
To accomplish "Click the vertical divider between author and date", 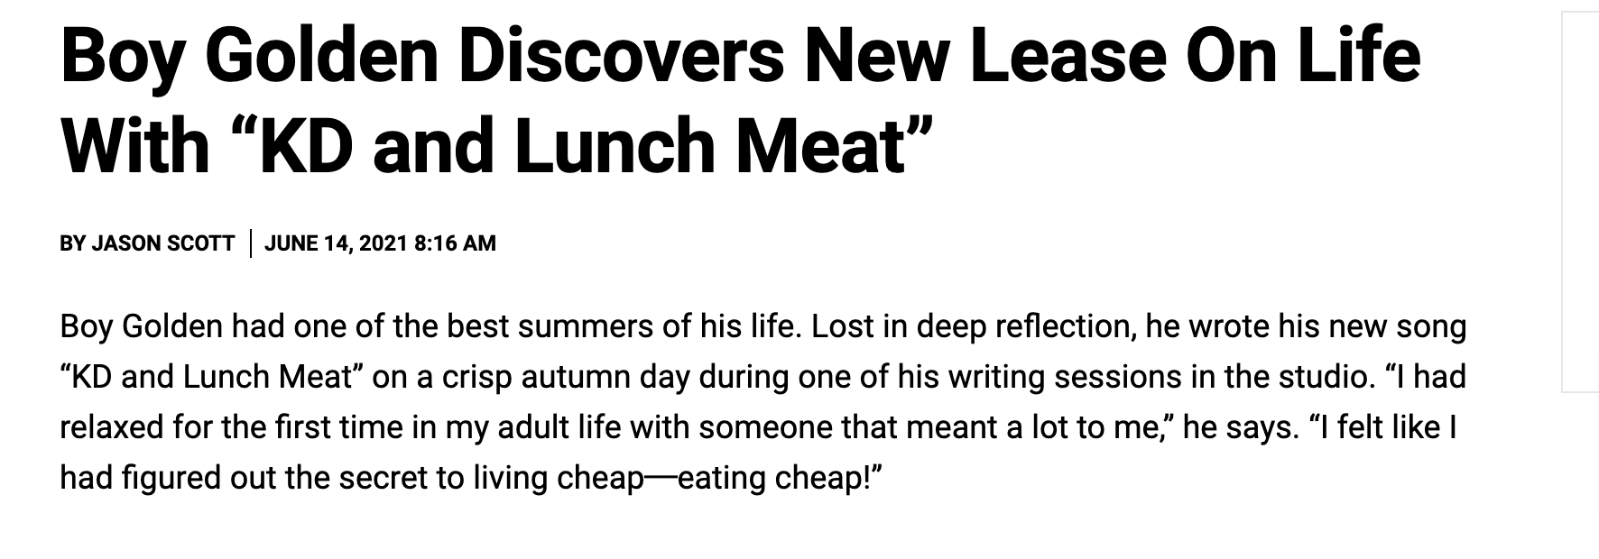I will tap(250, 243).
